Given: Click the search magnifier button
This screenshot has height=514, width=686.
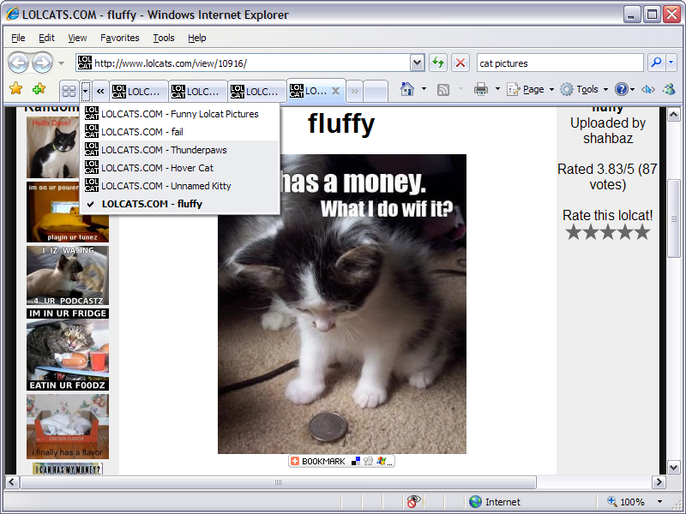Looking at the screenshot, I should (656, 63).
